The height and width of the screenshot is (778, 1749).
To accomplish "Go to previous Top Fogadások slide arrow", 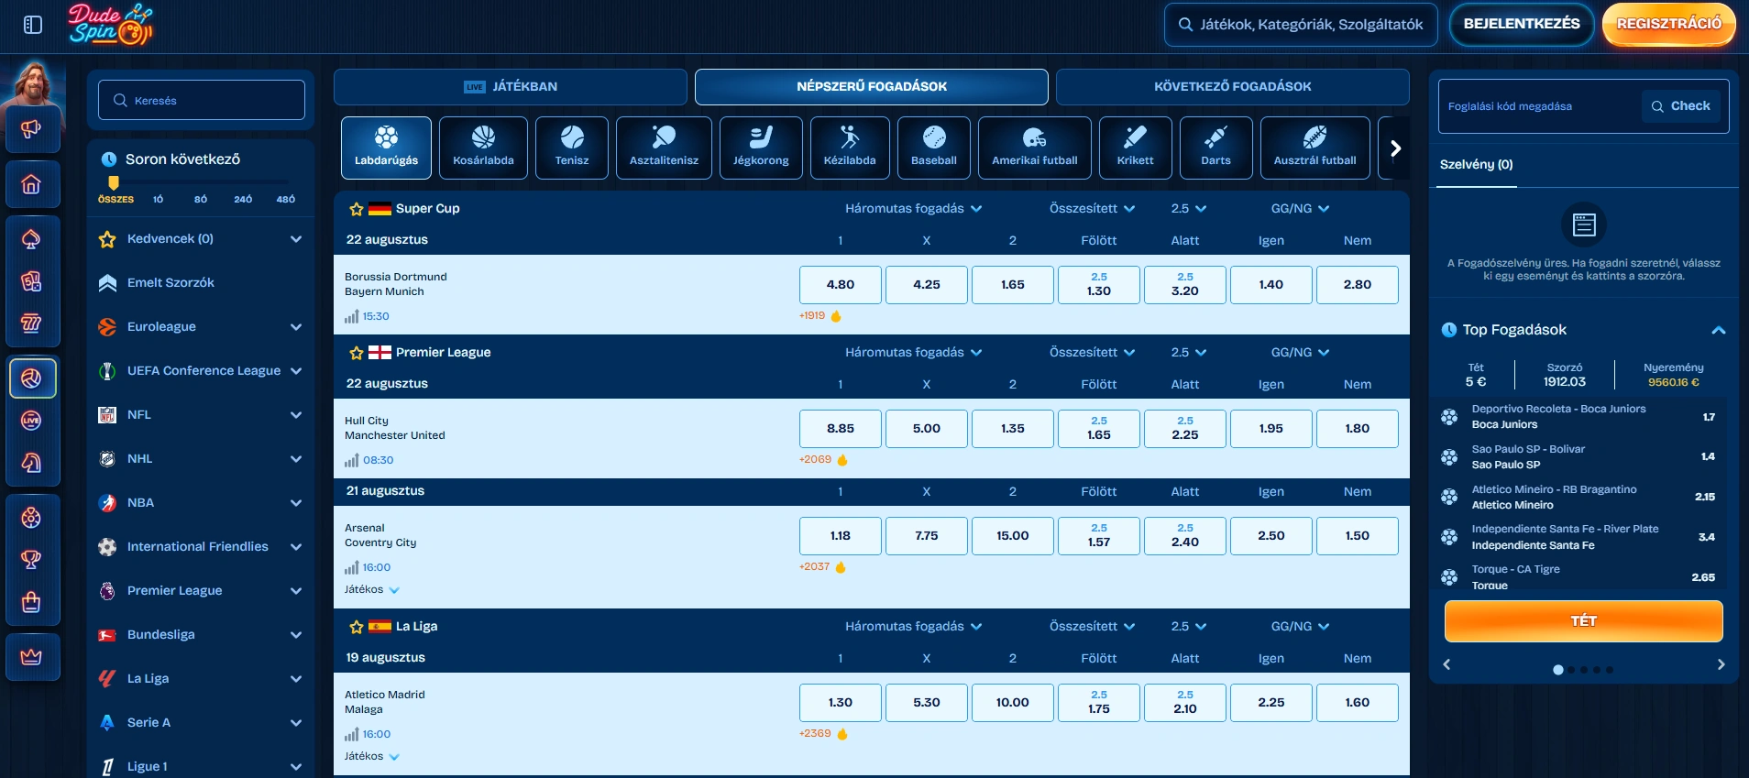I will (x=1446, y=664).
